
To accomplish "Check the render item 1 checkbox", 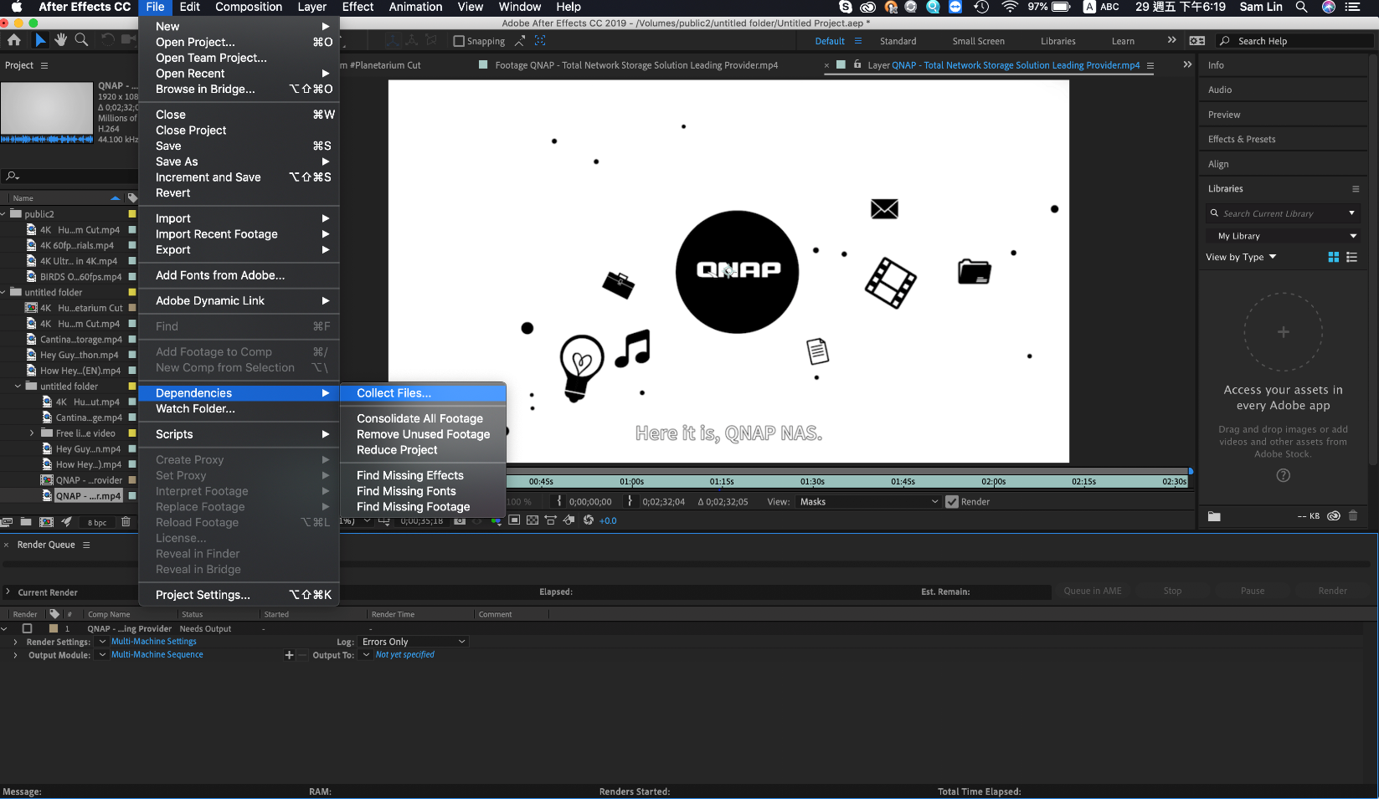I will 27,628.
